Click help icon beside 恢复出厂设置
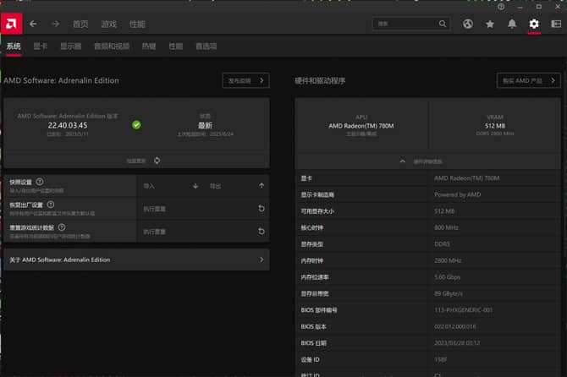Screen dimensions: 567x377 click(51, 205)
